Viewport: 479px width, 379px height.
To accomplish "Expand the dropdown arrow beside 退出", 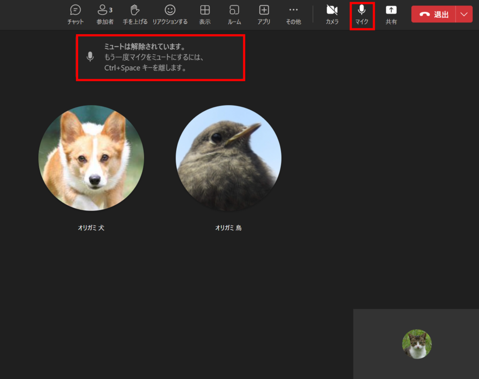I will click(x=464, y=14).
